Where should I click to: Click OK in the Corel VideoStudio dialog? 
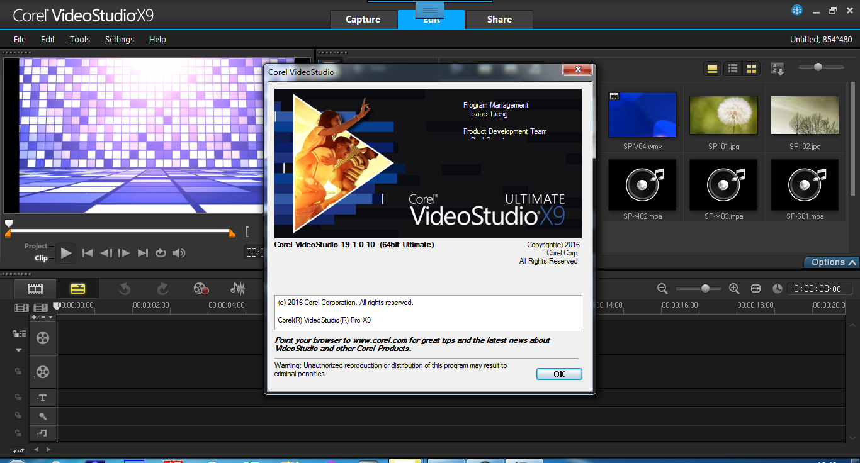[x=559, y=374]
